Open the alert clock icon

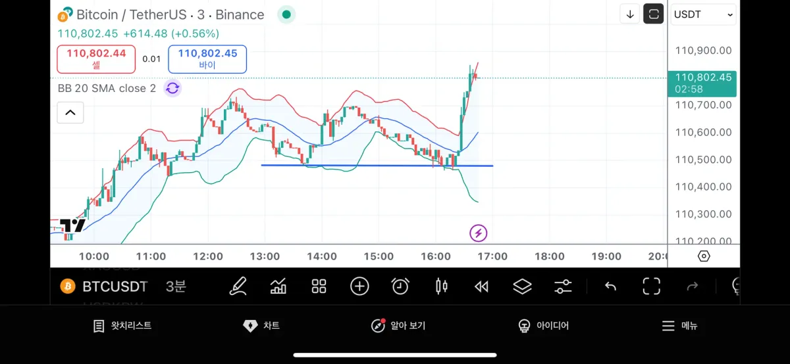point(400,286)
